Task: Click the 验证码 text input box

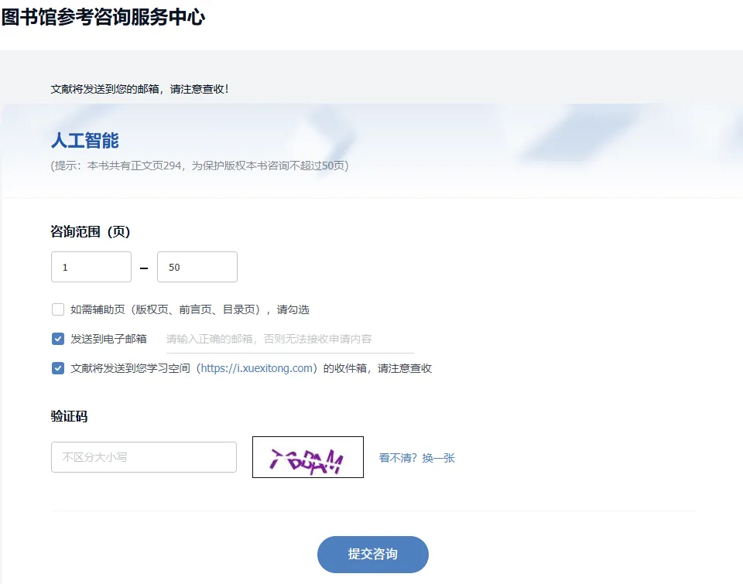Action: point(144,457)
